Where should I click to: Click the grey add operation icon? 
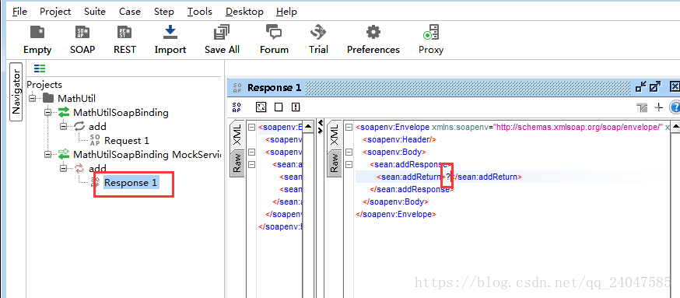79,126
